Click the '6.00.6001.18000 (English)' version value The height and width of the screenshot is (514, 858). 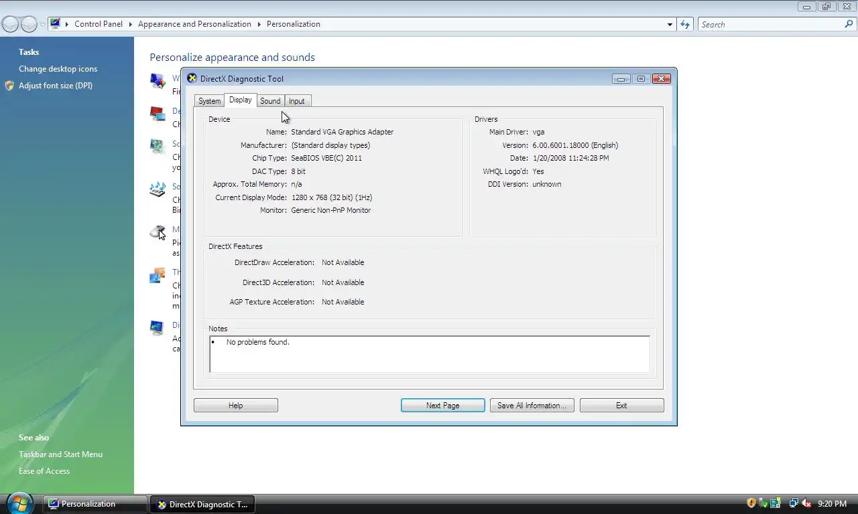tap(575, 145)
